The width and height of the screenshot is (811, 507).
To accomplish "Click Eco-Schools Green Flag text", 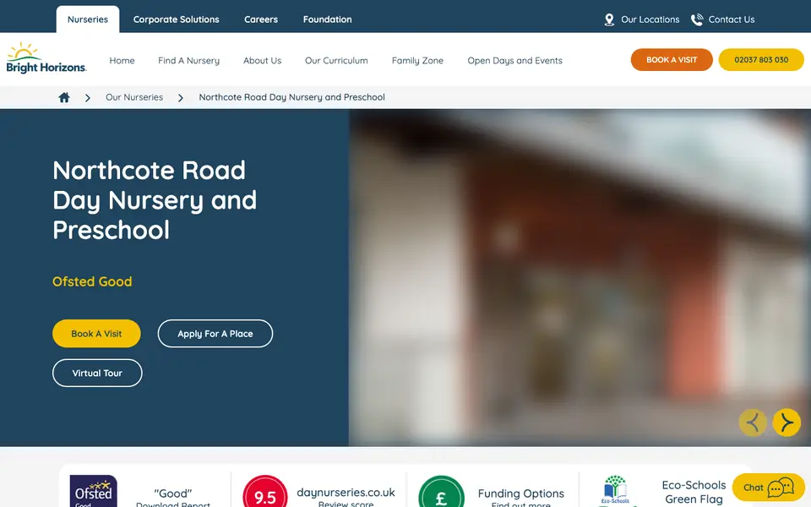I will coord(694,492).
